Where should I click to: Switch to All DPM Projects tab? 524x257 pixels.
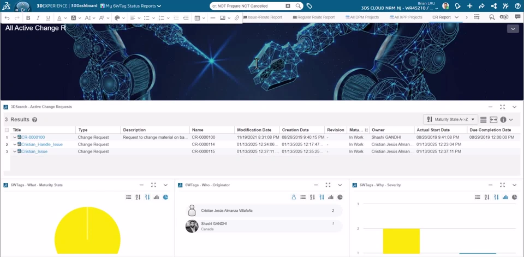[x=362, y=17]
